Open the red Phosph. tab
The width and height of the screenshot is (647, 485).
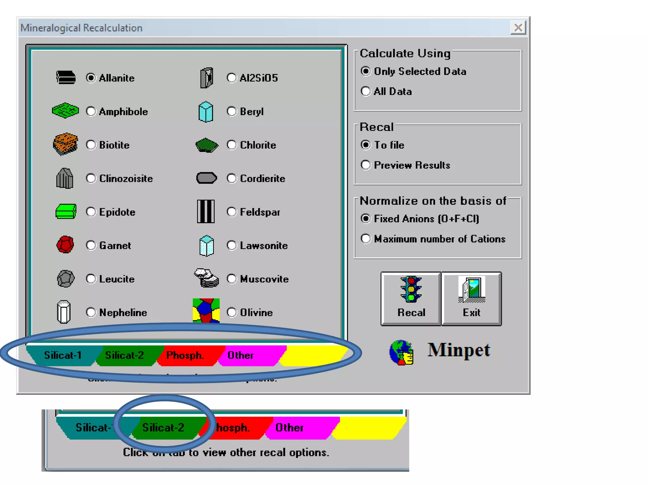(x=185, y=356)
